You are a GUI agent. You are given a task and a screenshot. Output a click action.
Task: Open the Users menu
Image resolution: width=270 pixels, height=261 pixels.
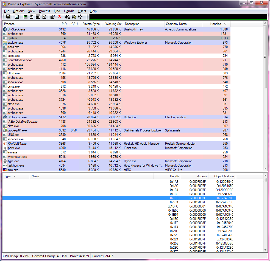tap(82, 11)
